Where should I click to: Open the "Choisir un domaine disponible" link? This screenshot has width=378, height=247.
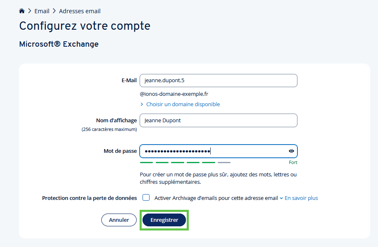click(183, 104)
